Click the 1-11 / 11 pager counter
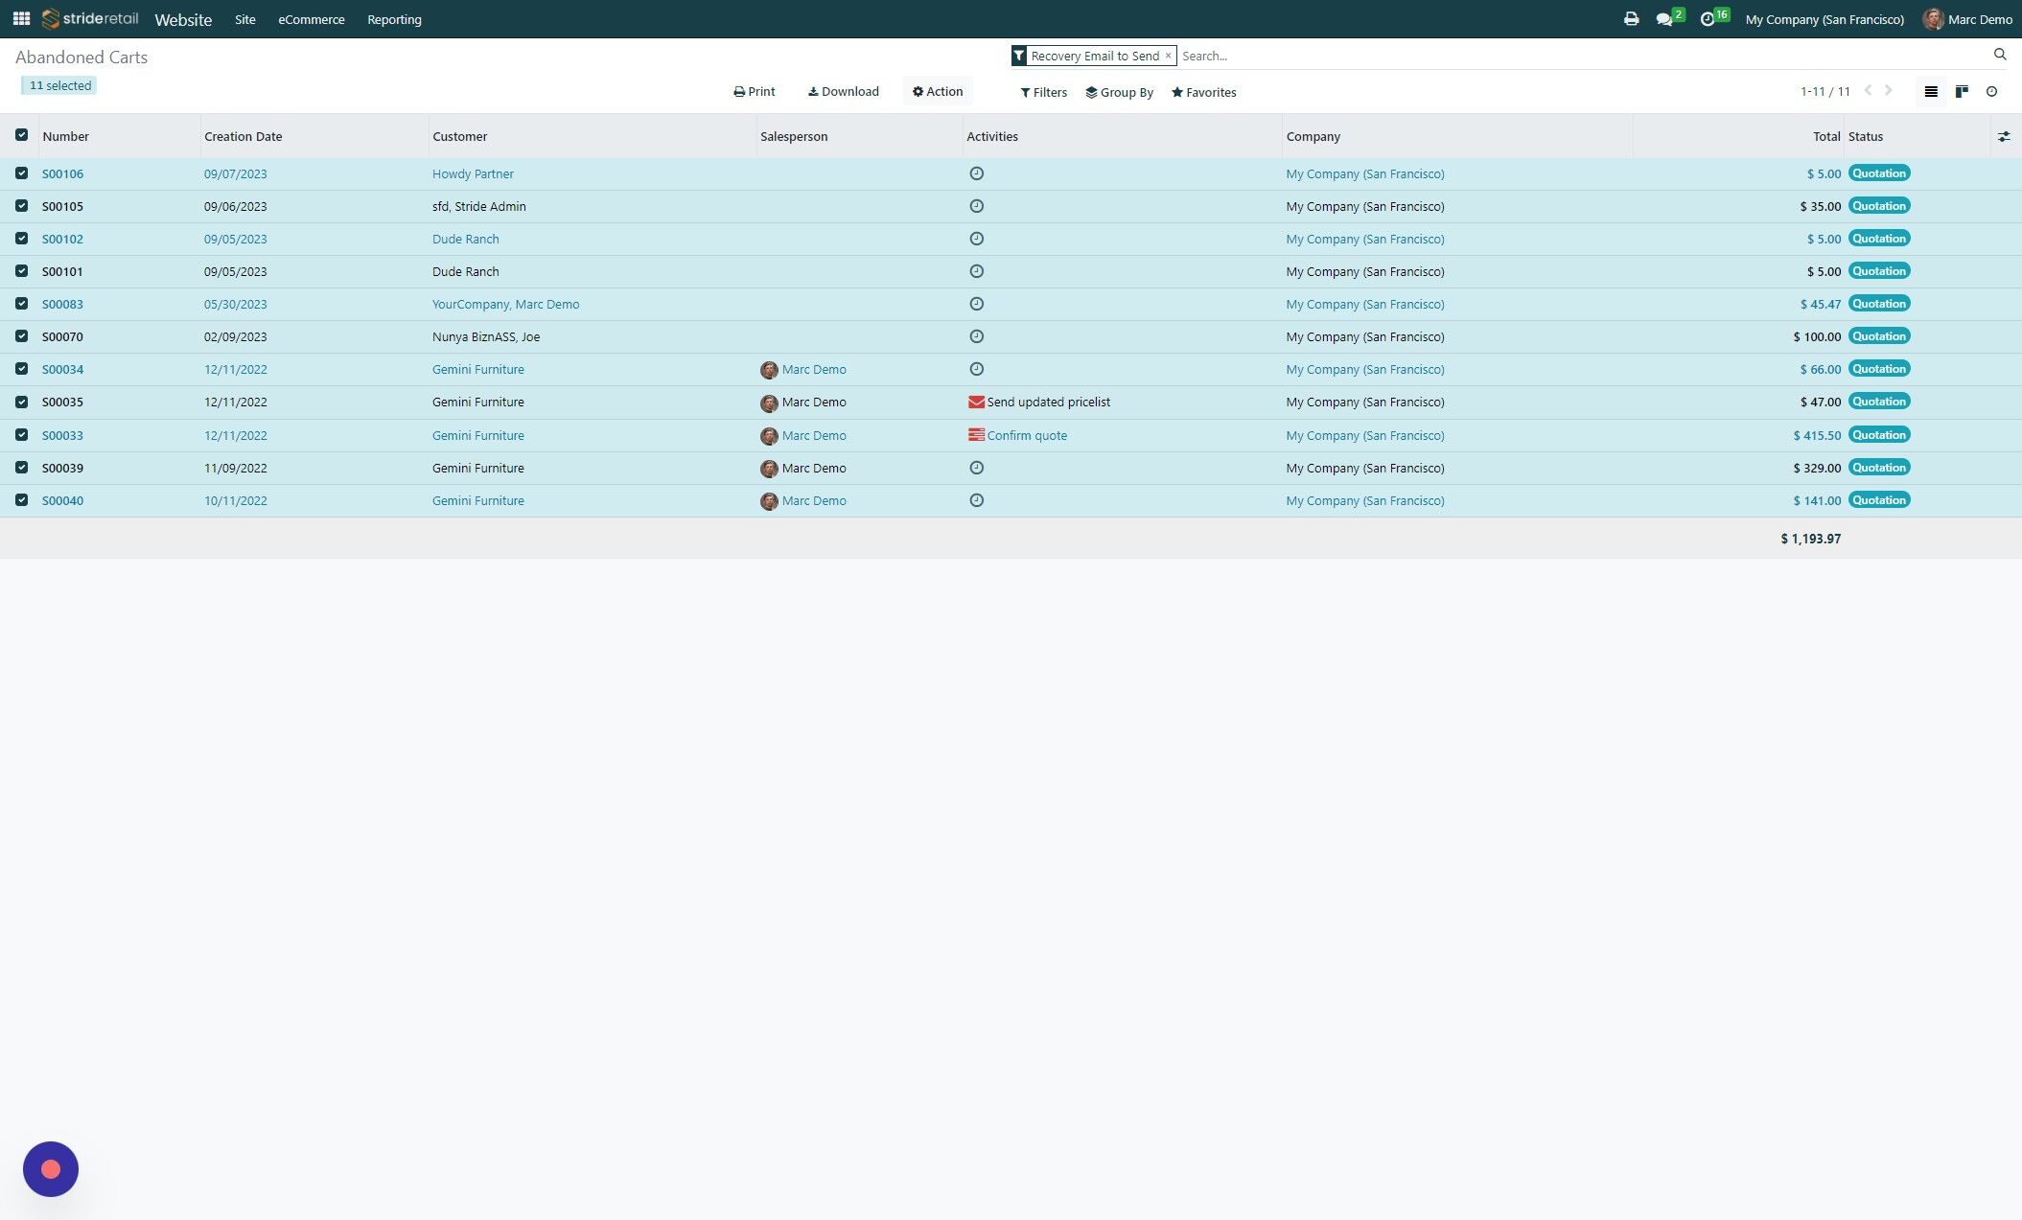2022x1220 pixels. coord(1825,91)
